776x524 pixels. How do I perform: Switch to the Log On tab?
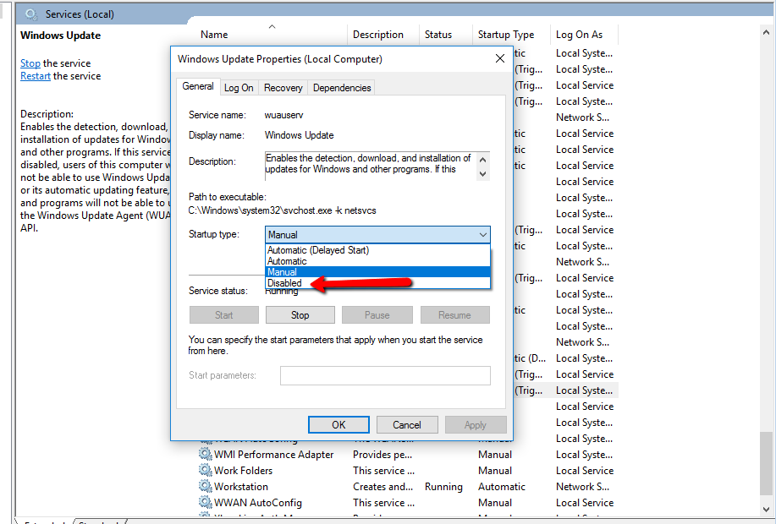point(239,88)
